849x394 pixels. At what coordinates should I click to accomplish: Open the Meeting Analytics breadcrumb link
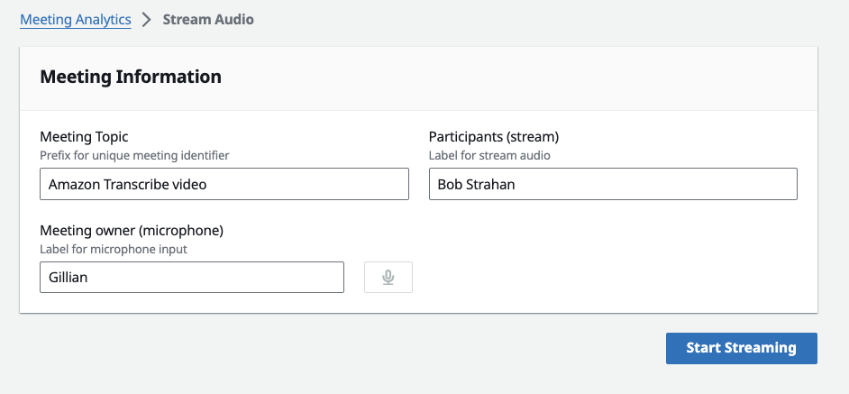(76, 19)
